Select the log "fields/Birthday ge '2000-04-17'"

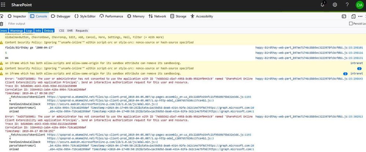[x=29, y=48]
